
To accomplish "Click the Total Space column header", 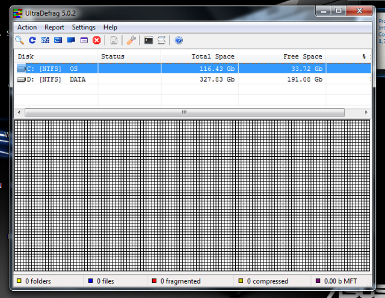I will click(x=199, y=56).
